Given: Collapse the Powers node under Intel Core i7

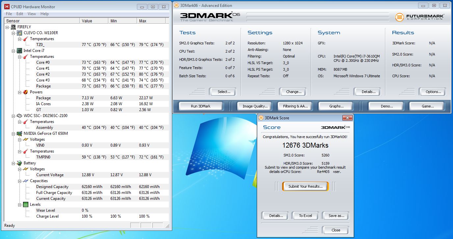Looking at the screenshot, I should [x=19, y=92].
